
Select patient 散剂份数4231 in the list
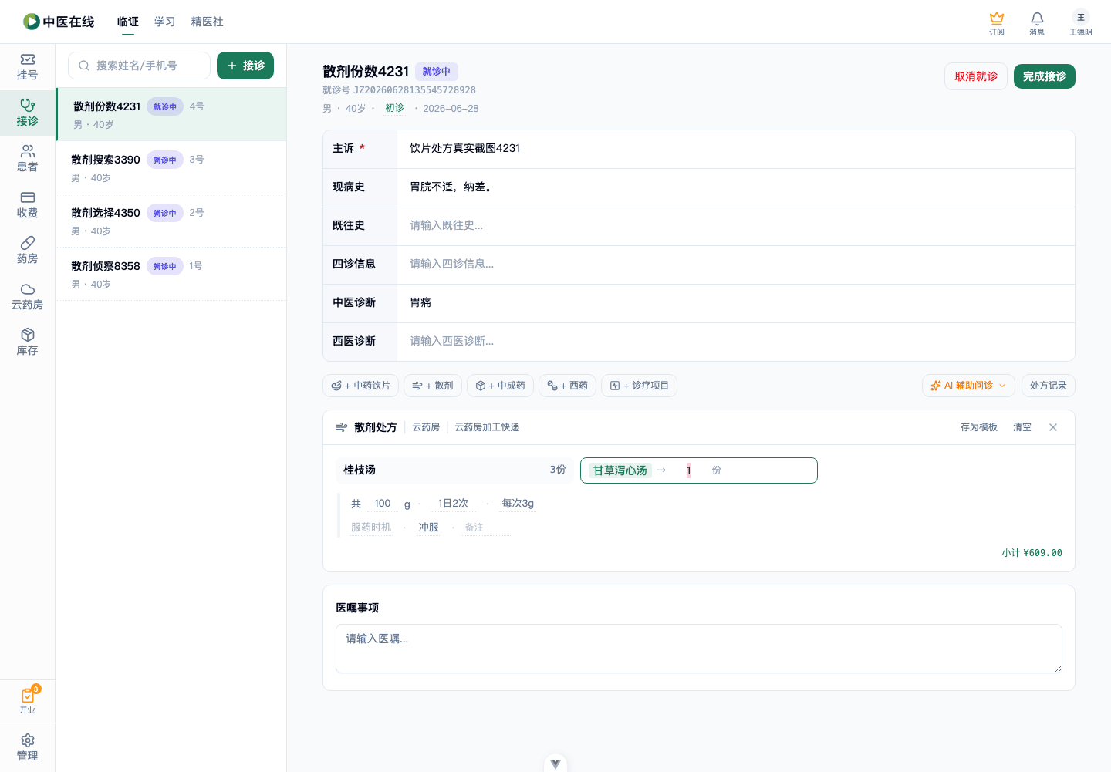(171, 114)
